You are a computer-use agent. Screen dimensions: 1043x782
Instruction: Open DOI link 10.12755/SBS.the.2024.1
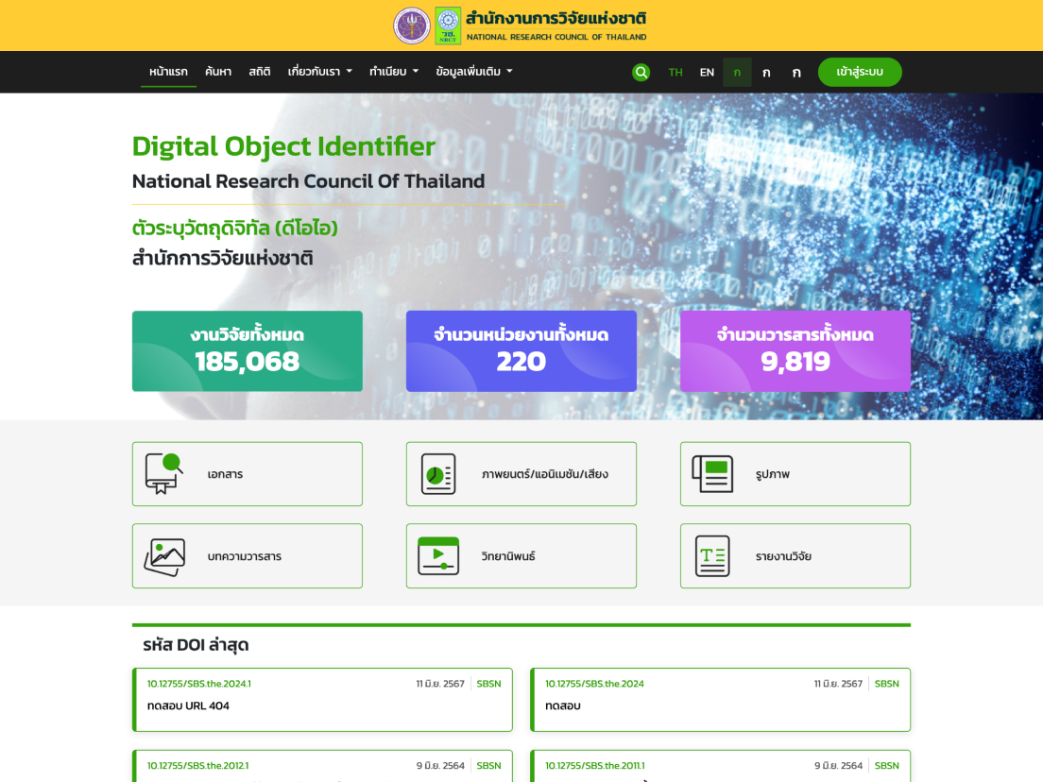[x=199, y=684]
